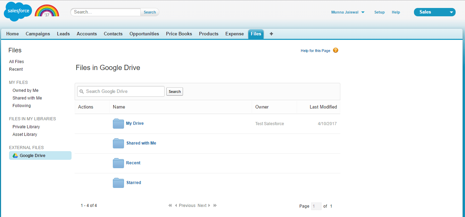Click the 1 - 4 of 4 count
Image resolution: width=465 pixels, height=217 pixels.
[89, 206]
